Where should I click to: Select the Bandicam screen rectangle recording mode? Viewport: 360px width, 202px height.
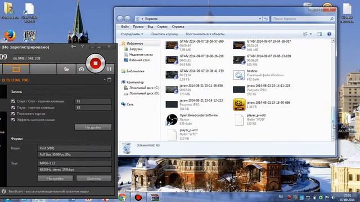16,69
